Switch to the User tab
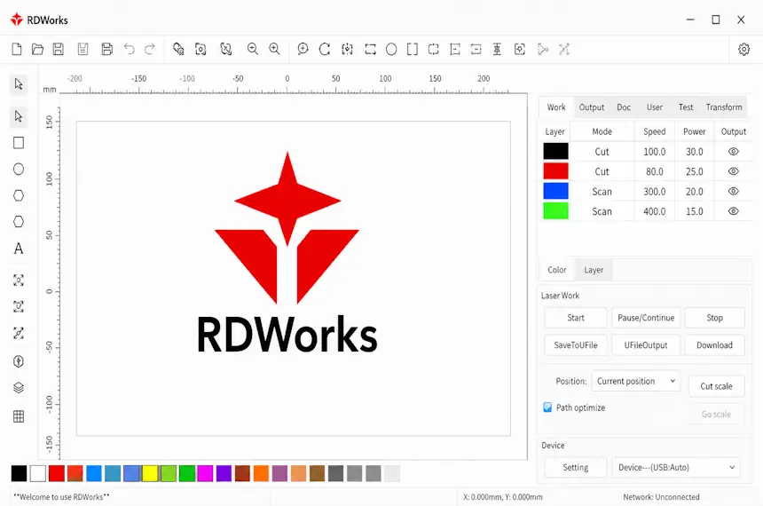Screen dimensions: 763x506 point(655,107)
